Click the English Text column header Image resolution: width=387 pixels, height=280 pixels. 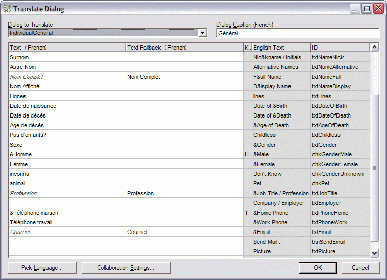pos(281,48)
